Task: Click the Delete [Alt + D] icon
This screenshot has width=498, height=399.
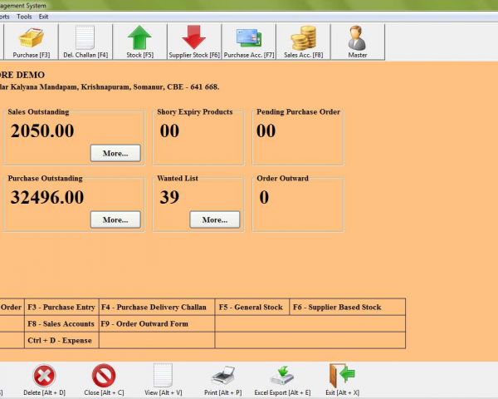Action: tap(44, 378)
